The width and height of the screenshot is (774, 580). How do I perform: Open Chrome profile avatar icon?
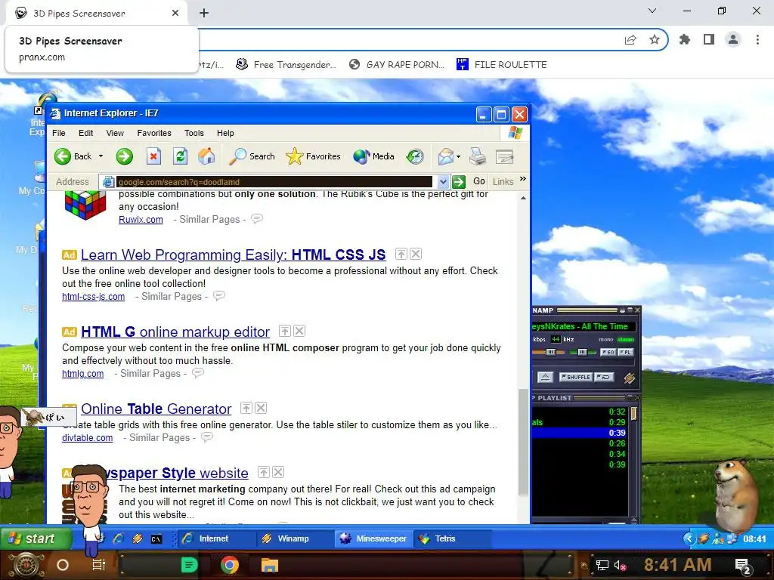tap(733, 39)
